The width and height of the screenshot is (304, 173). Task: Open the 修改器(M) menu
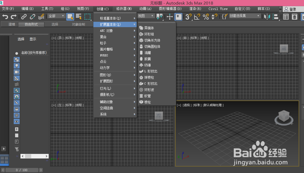click(x=124, y=9)
